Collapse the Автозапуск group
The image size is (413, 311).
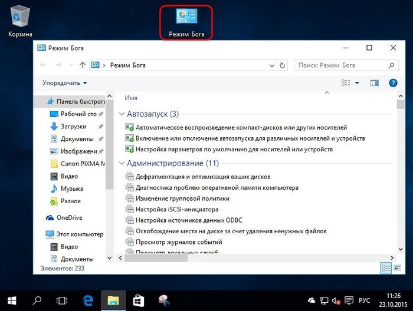point(122,113)
